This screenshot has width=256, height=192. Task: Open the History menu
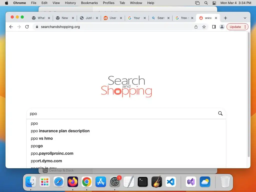point(70,3)
